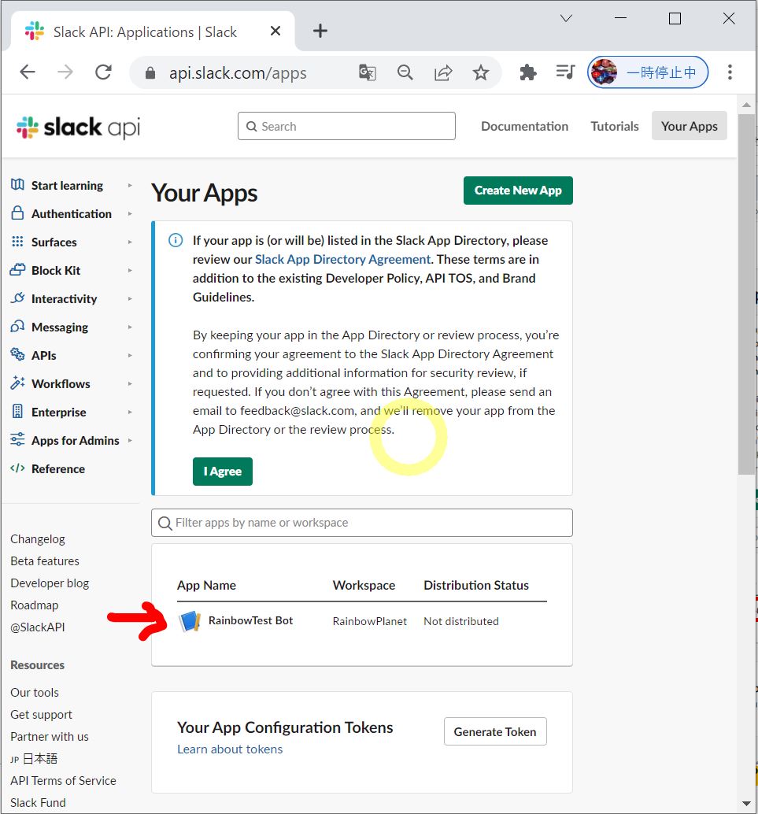Open the @SlackAPI link
This screenshot has width=758, height=814.
37,627
